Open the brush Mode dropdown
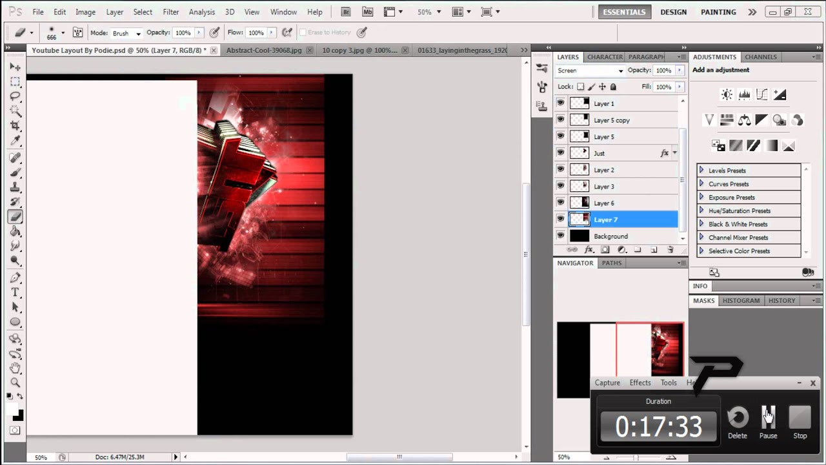The image size is (826, 465). tap(126, 33)
